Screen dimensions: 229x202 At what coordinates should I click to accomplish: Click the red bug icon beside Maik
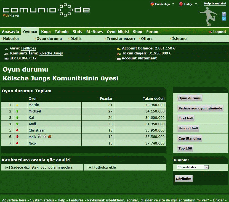point(50,136)
